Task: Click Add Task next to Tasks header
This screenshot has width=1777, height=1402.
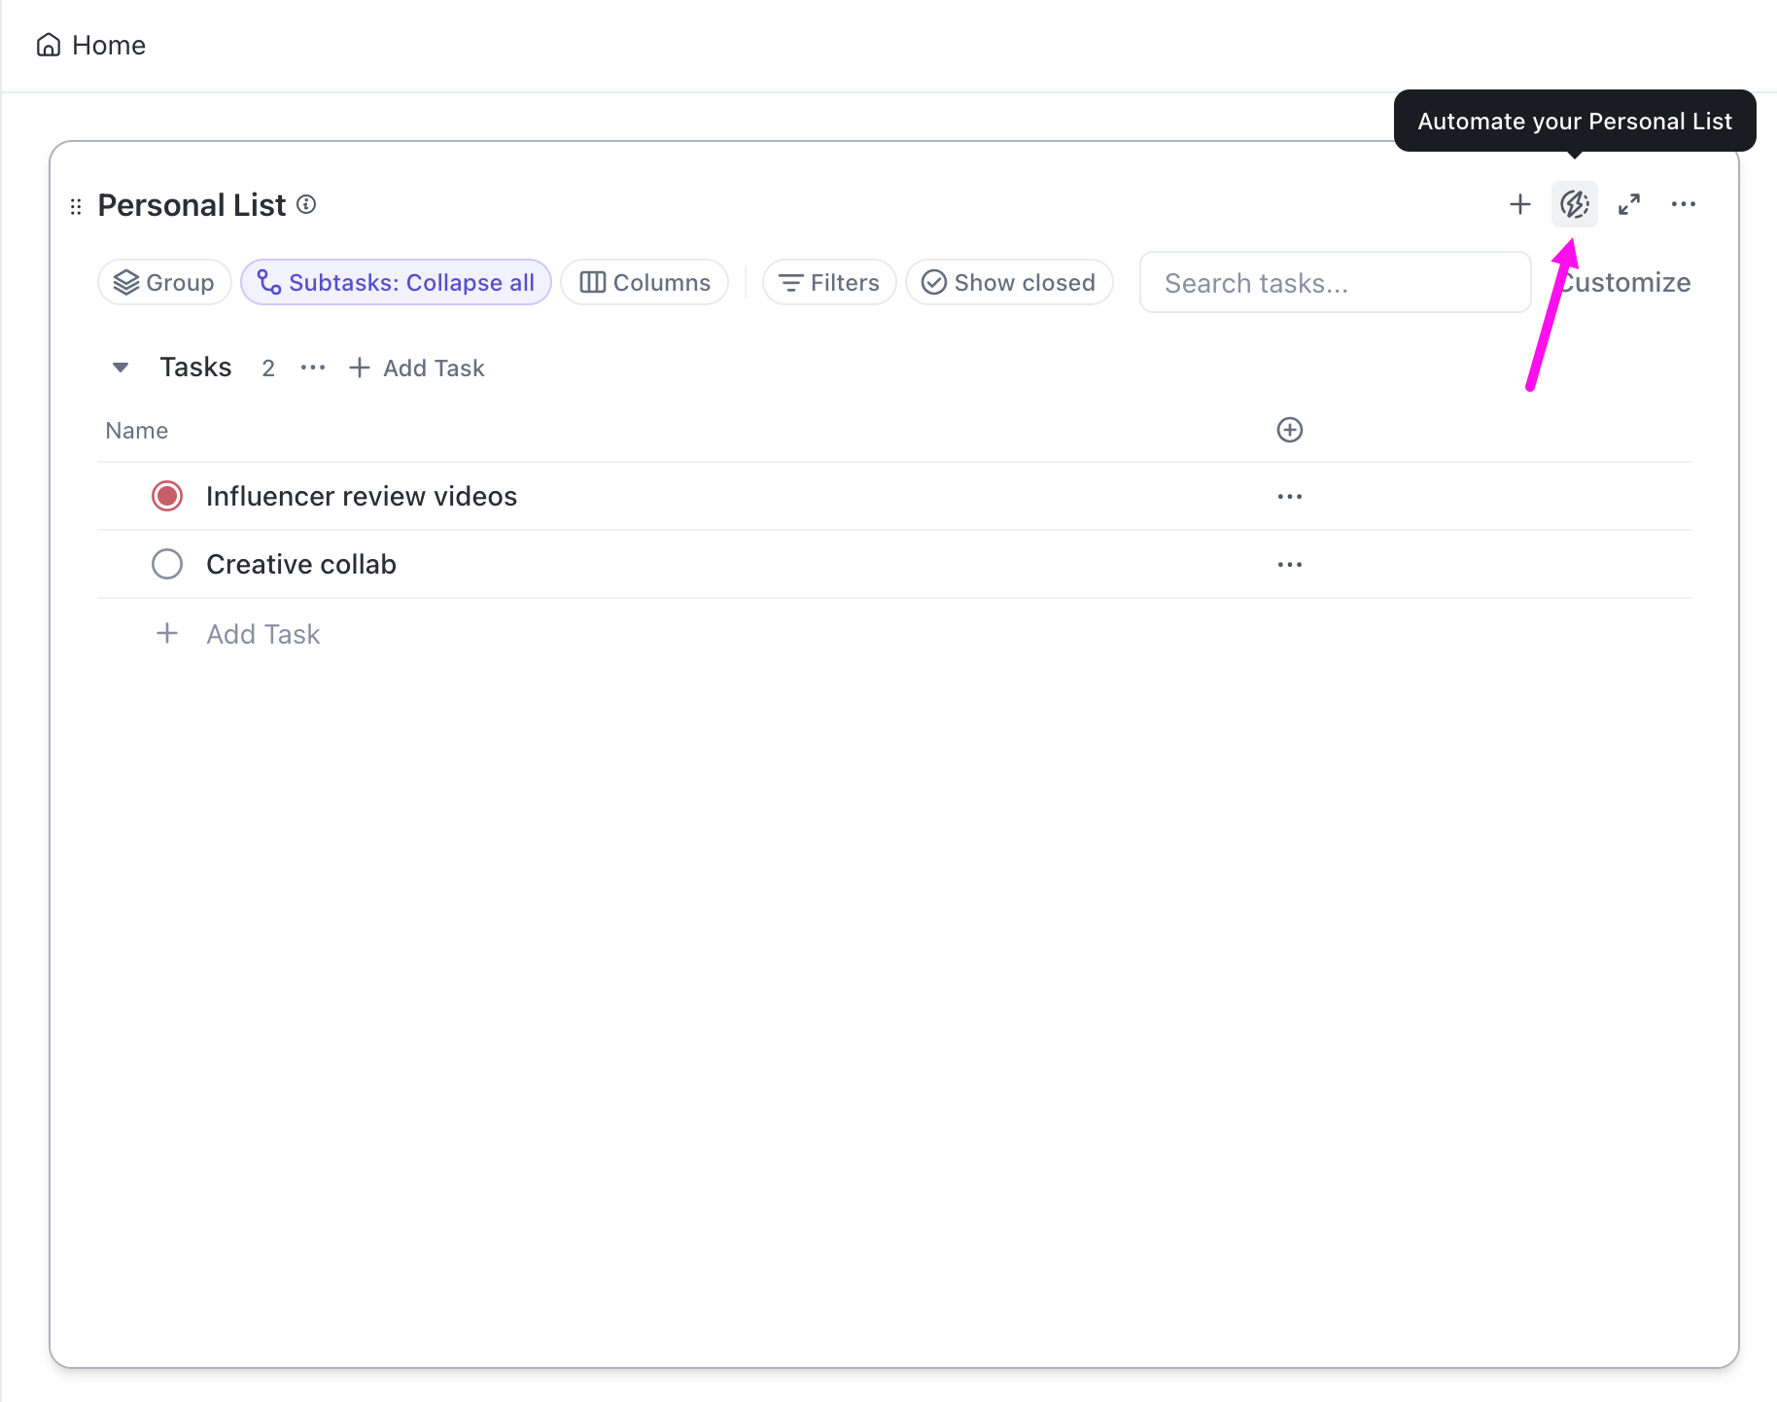Action: coord(417,368)
